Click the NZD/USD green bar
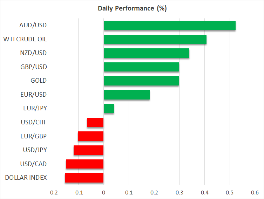The image size is (264, 199). point(146,53)
